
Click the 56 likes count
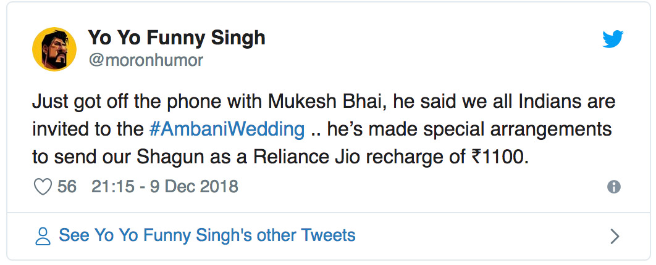click(x=67, y=187)
